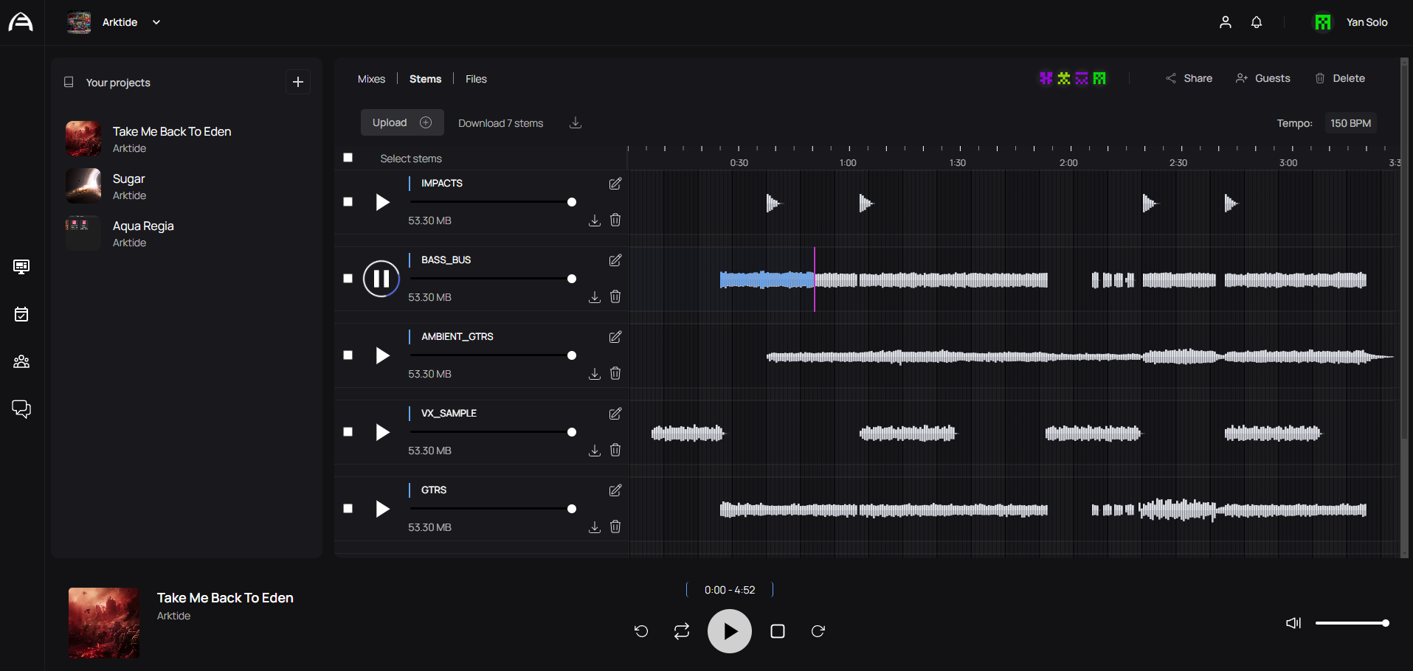
Task: Click the main Play button in player bar
Action: tap(730, 631)
